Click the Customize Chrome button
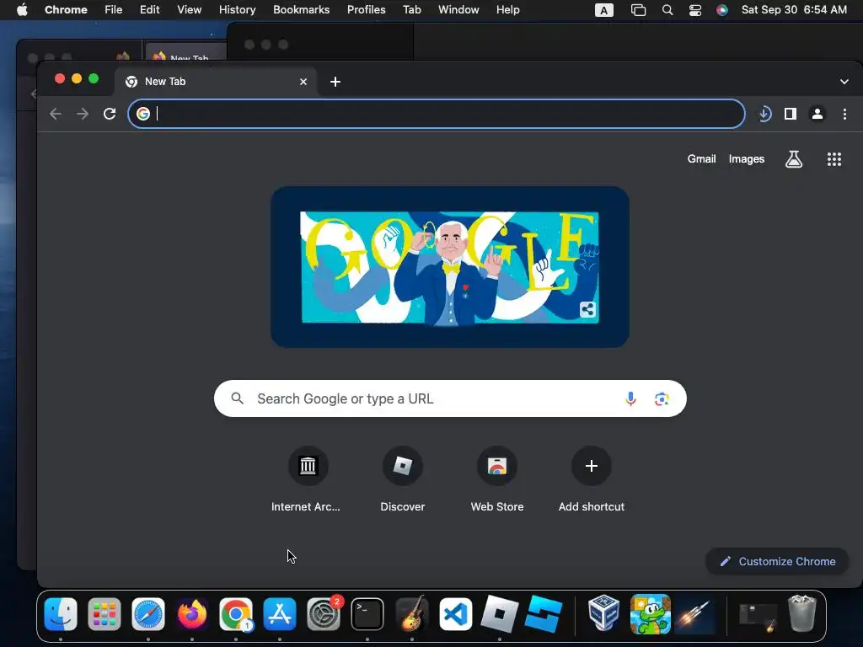This screenshot has height=647, width=863. click(x=777, y=561)
